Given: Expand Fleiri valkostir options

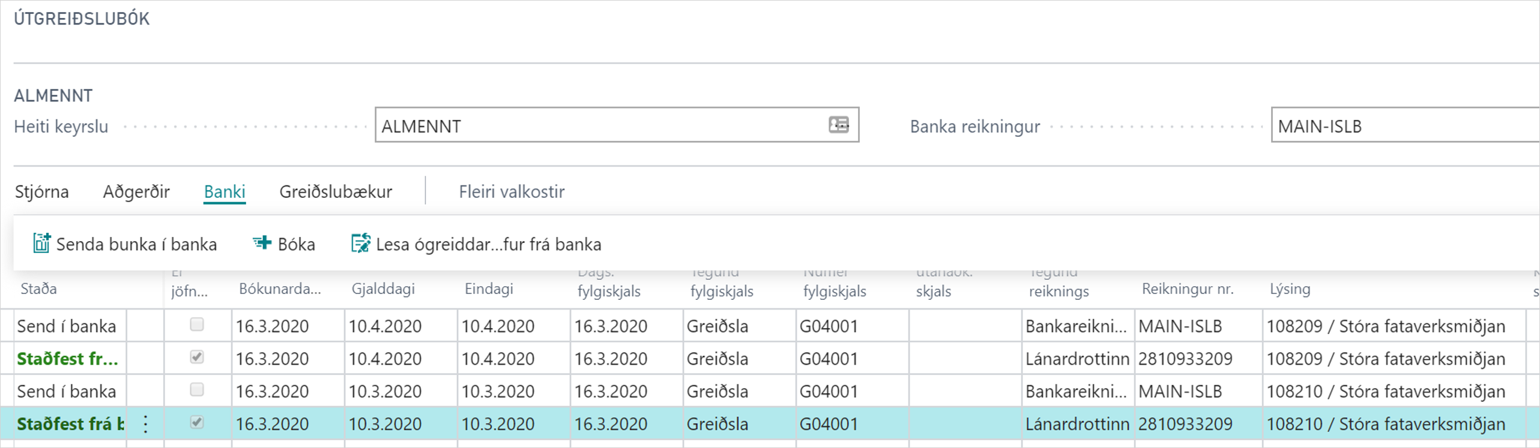Looking at the screenshot, I should [x=512, y=192].
